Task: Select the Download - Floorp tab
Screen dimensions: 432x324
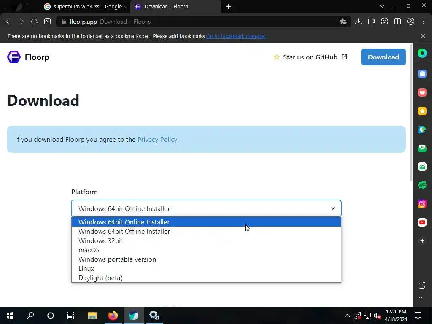Action: click(176, 7)
